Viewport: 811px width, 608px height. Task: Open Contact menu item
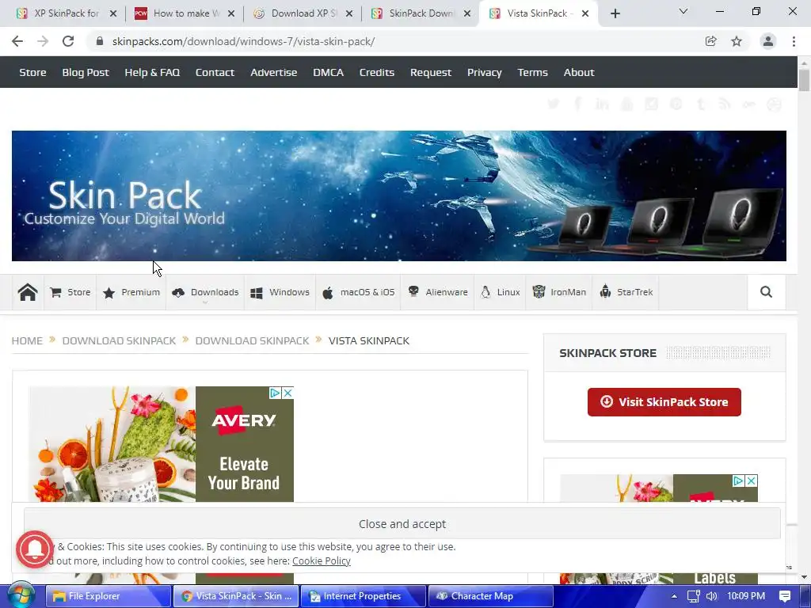tap(215, 72)
